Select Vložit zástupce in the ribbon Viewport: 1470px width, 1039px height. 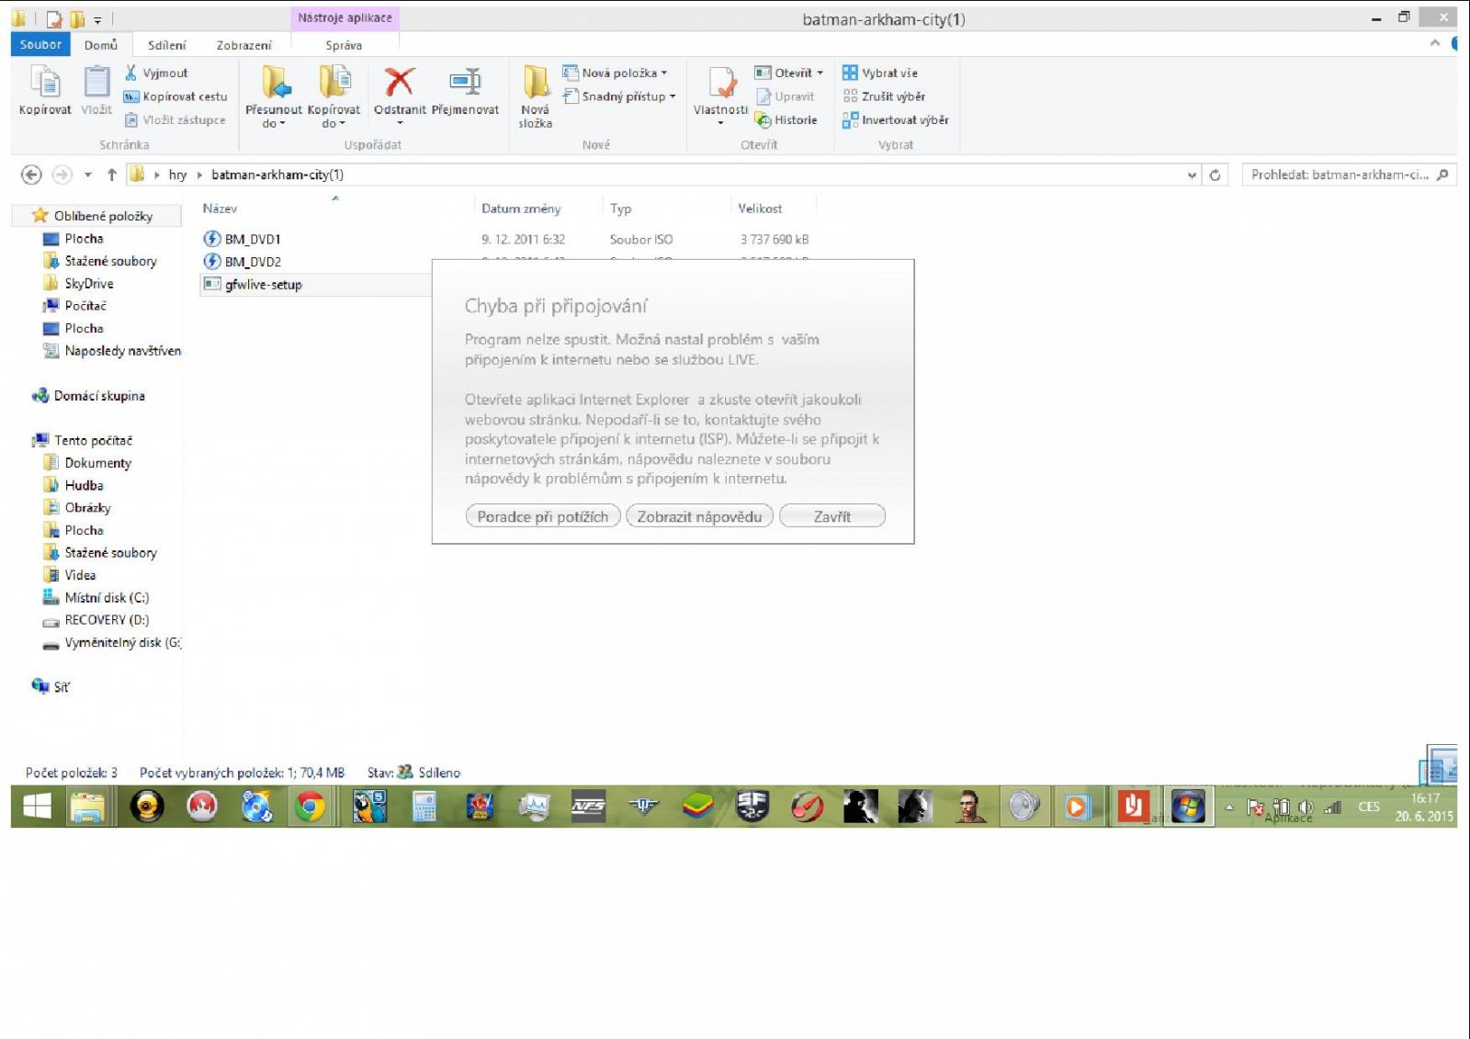(175, 119)
